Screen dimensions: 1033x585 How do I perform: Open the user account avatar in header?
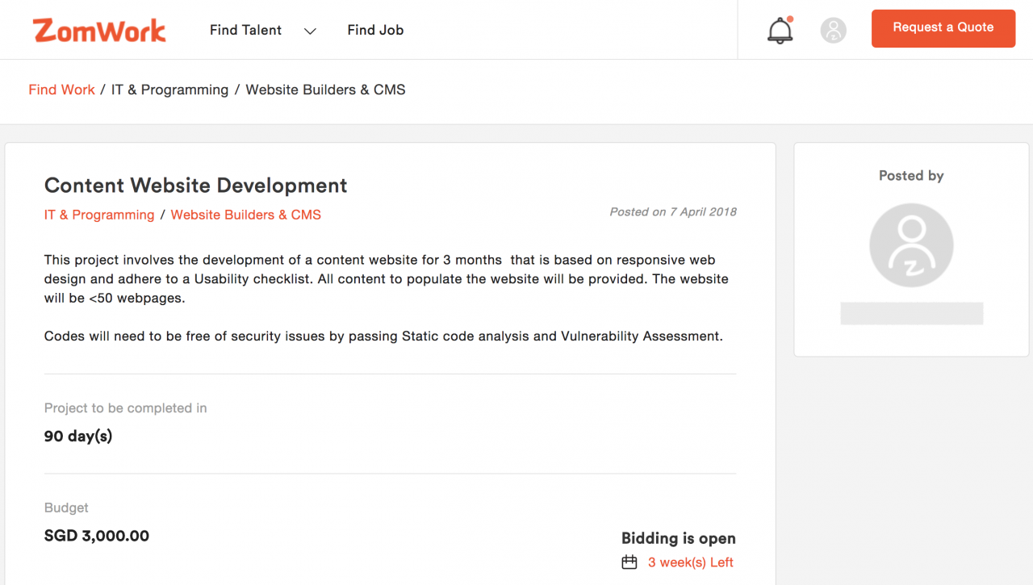click(833, 31)
